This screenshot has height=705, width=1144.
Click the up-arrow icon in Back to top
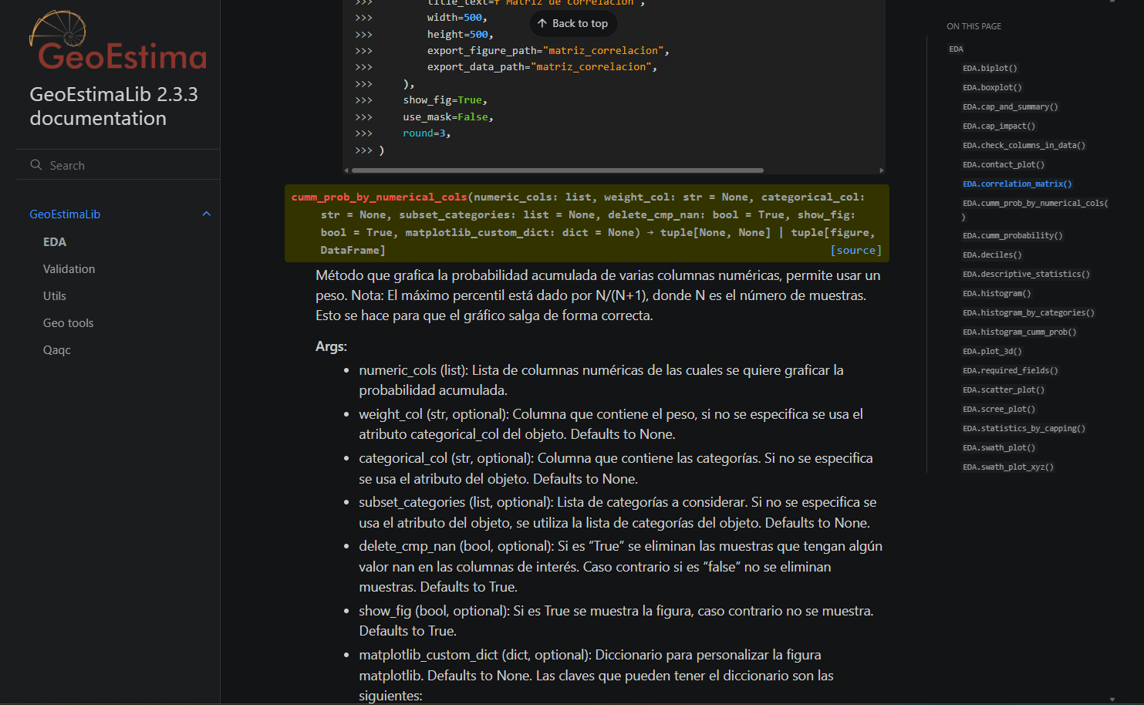[542, 23]
